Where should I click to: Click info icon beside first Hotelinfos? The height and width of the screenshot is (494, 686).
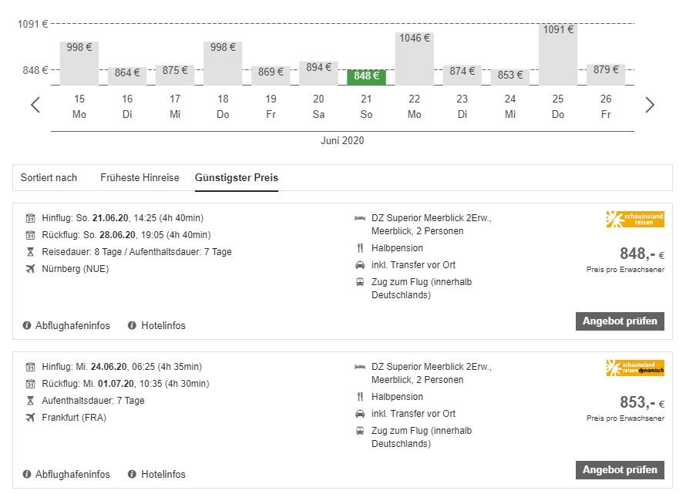tap(133, 325)
